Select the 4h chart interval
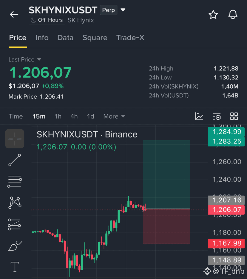The width and height of the screenshot is (247, 279). (x=74, y=116)
